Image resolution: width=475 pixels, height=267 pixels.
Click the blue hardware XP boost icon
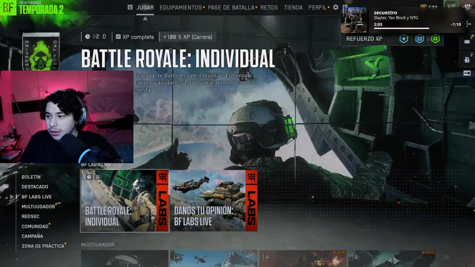(x=420, y=39)
